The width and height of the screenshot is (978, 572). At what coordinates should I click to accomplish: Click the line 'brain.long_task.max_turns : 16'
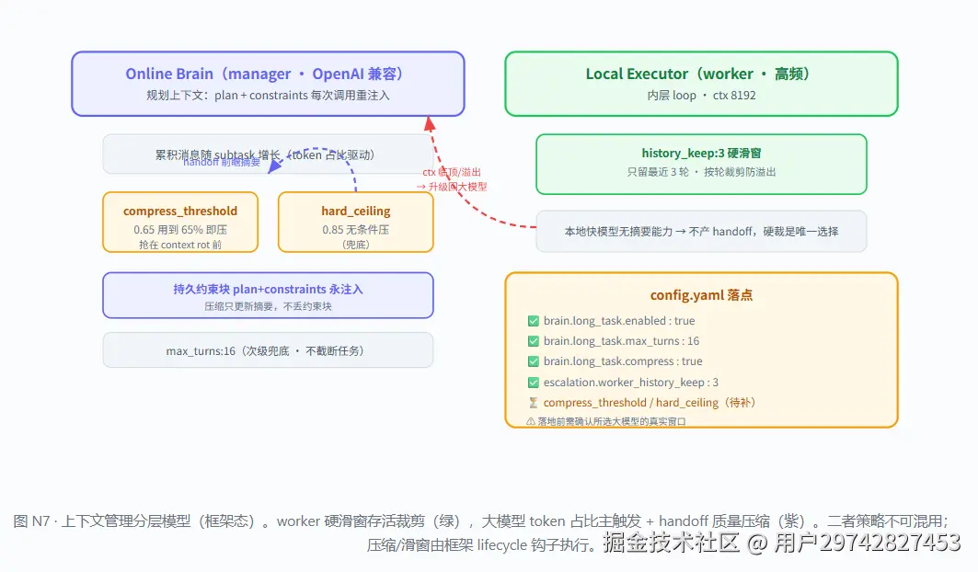[x=621, y=341]
